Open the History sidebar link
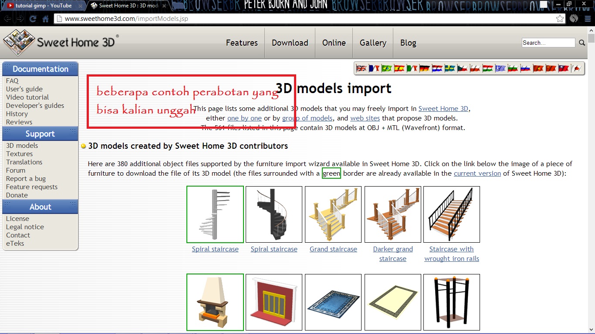Viewport: 595px width, 334px height. [17, 114]
